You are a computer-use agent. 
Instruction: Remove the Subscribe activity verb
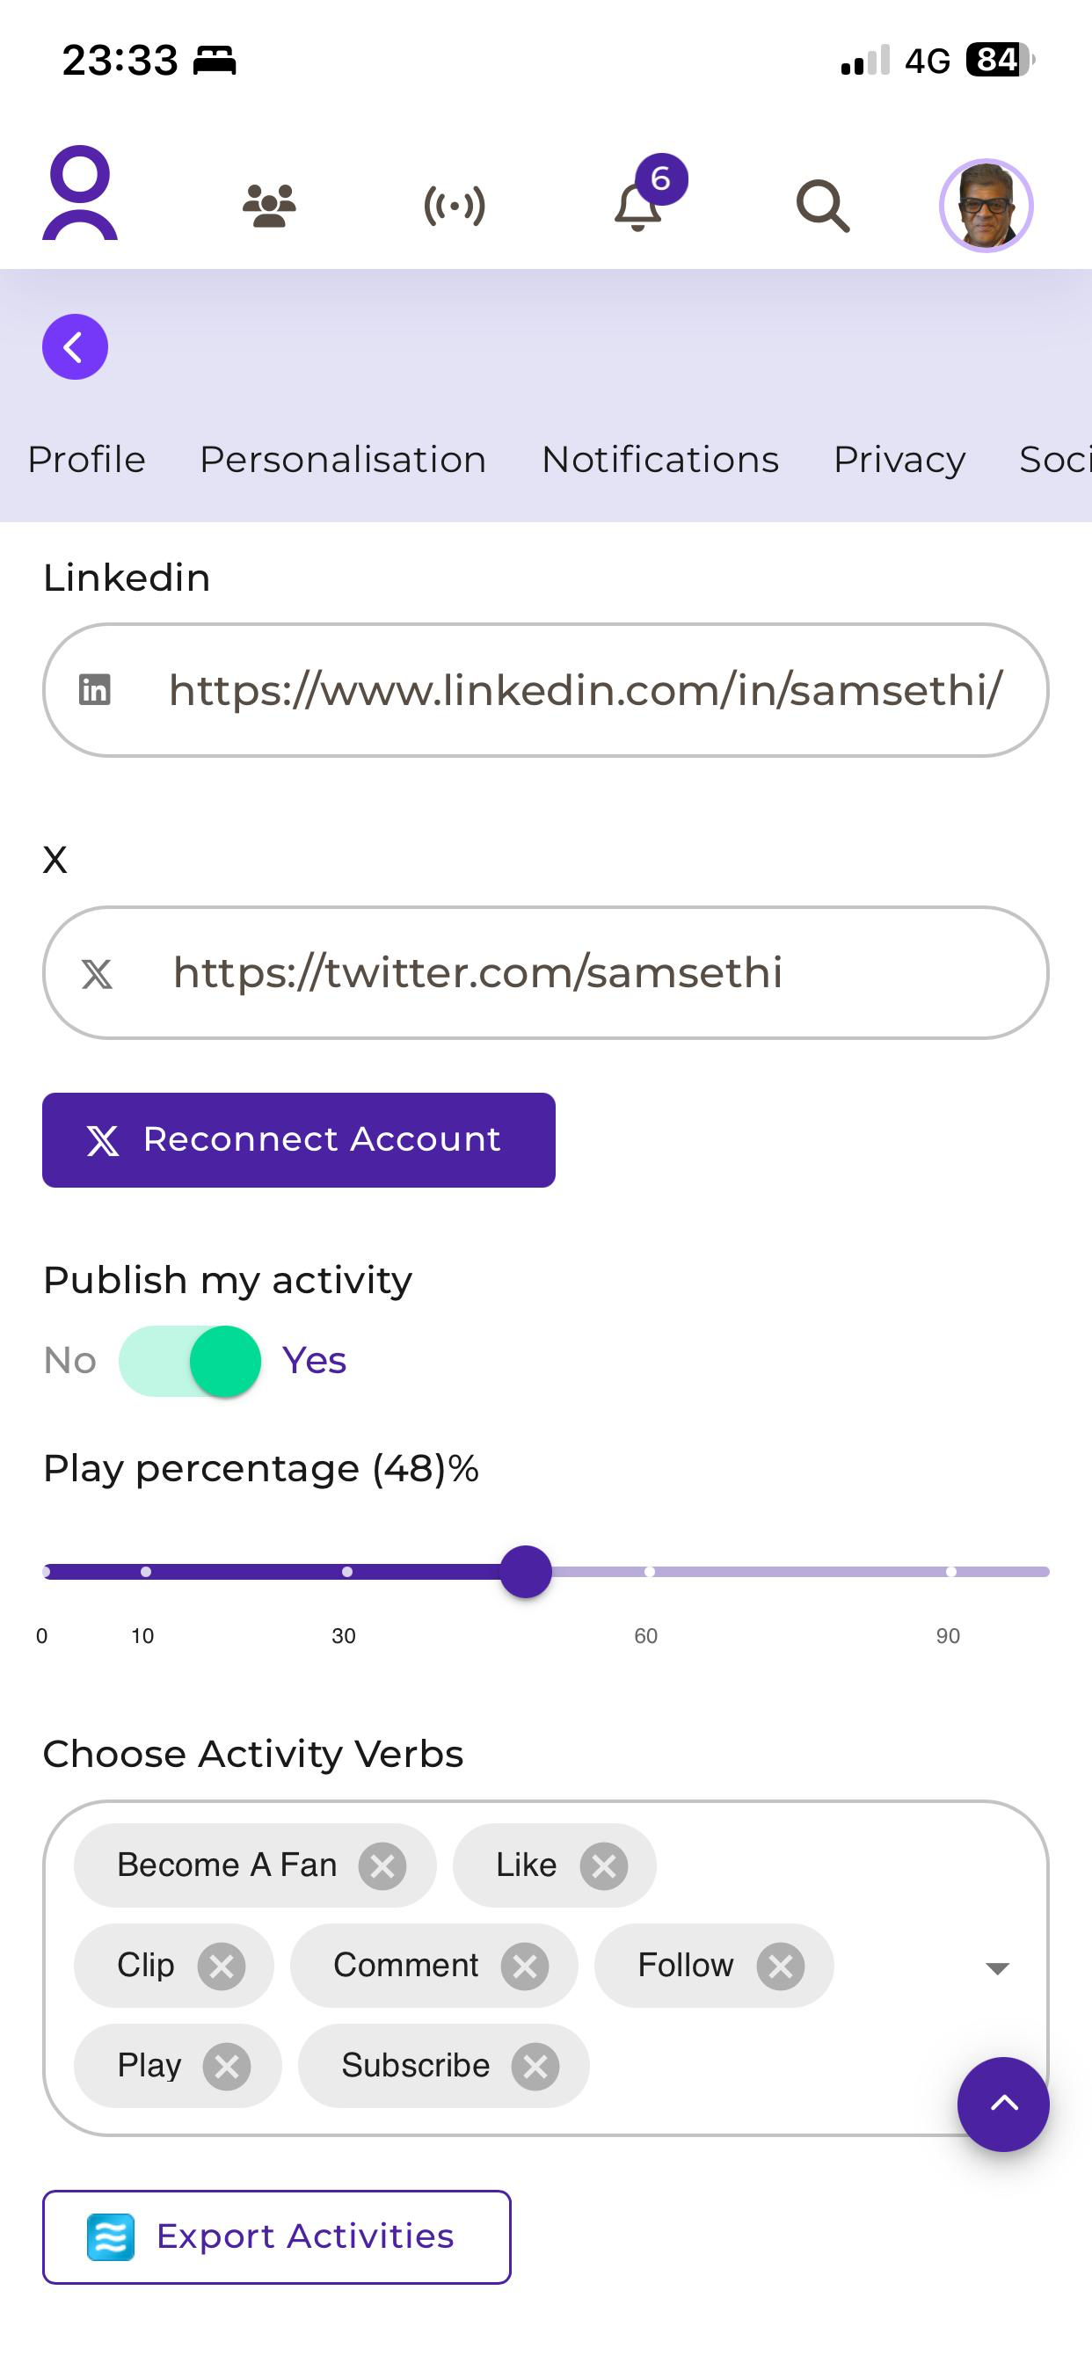536,2066
